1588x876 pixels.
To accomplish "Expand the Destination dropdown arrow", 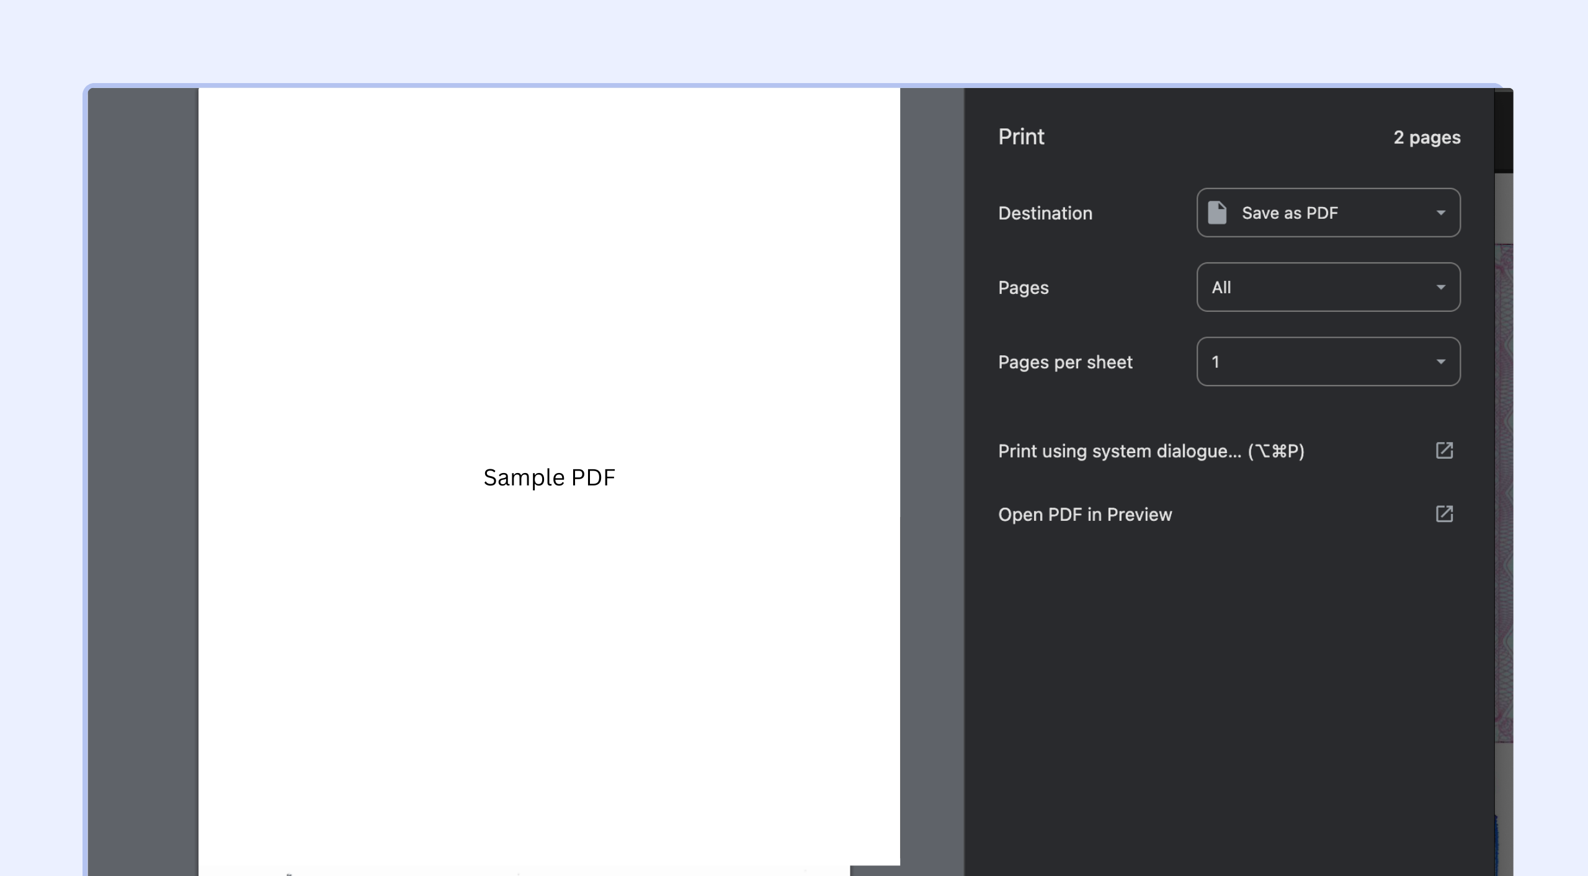I will [x=1440, y=213].
